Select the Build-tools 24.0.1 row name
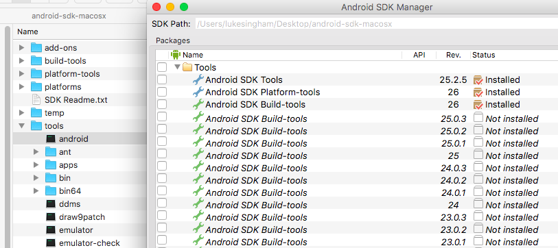Image resolution: width=558 pixels, height=248 pixels. point(256,193)
